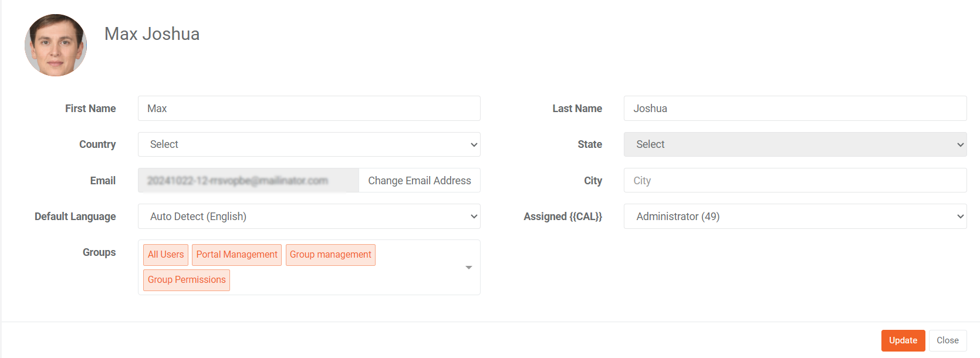980x358 pixels.
Task: Click the Max Joshua heading name
Action: (x=152, y=34)
